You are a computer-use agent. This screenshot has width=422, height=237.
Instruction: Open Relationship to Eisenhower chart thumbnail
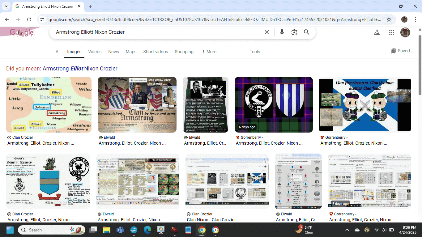298,181
